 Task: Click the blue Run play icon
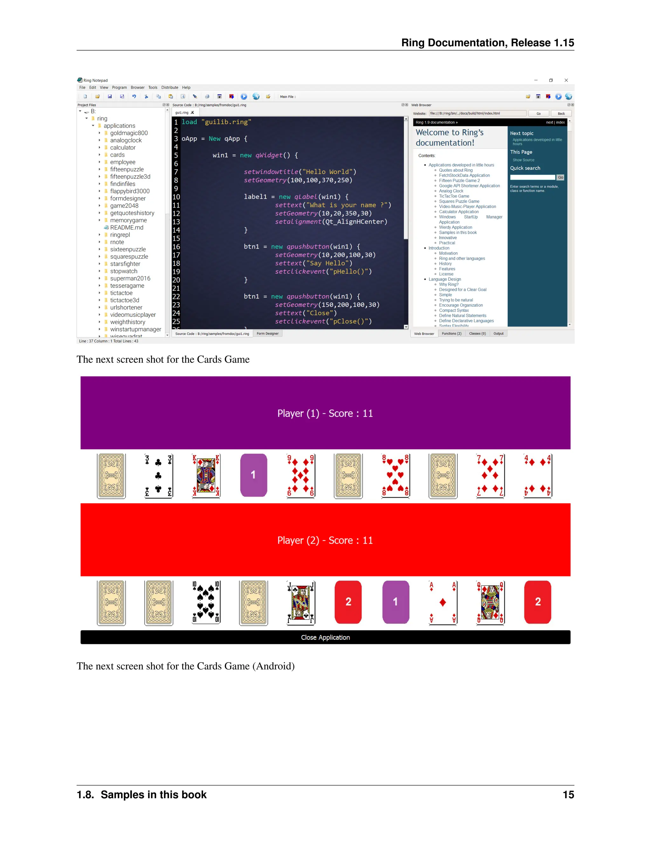tap(244, 96)
